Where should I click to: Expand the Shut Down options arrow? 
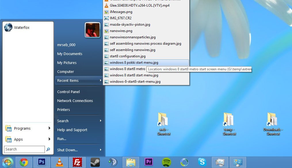(101, 150)
